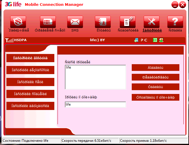Select the life entry in the profile list
The height and width of the screenshot is (145, 189).
(x=68, y=67)
